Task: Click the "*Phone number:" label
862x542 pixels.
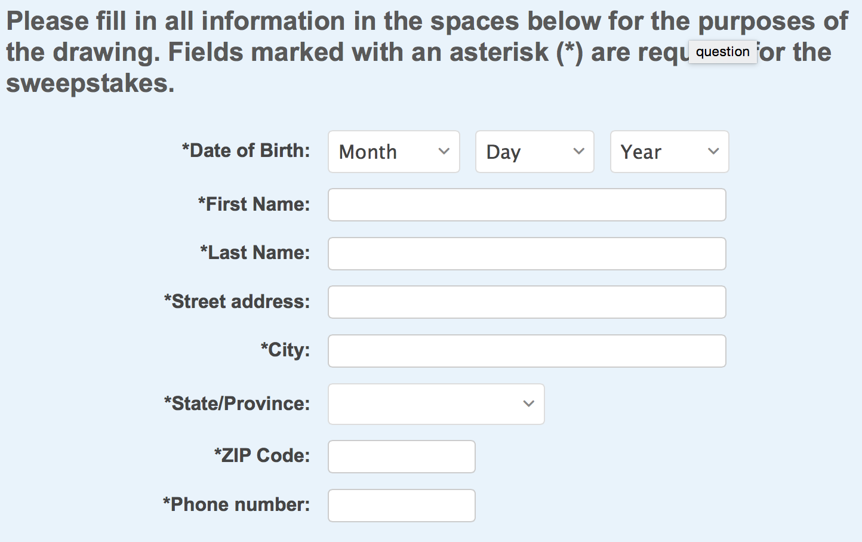Action: (236, 504)
